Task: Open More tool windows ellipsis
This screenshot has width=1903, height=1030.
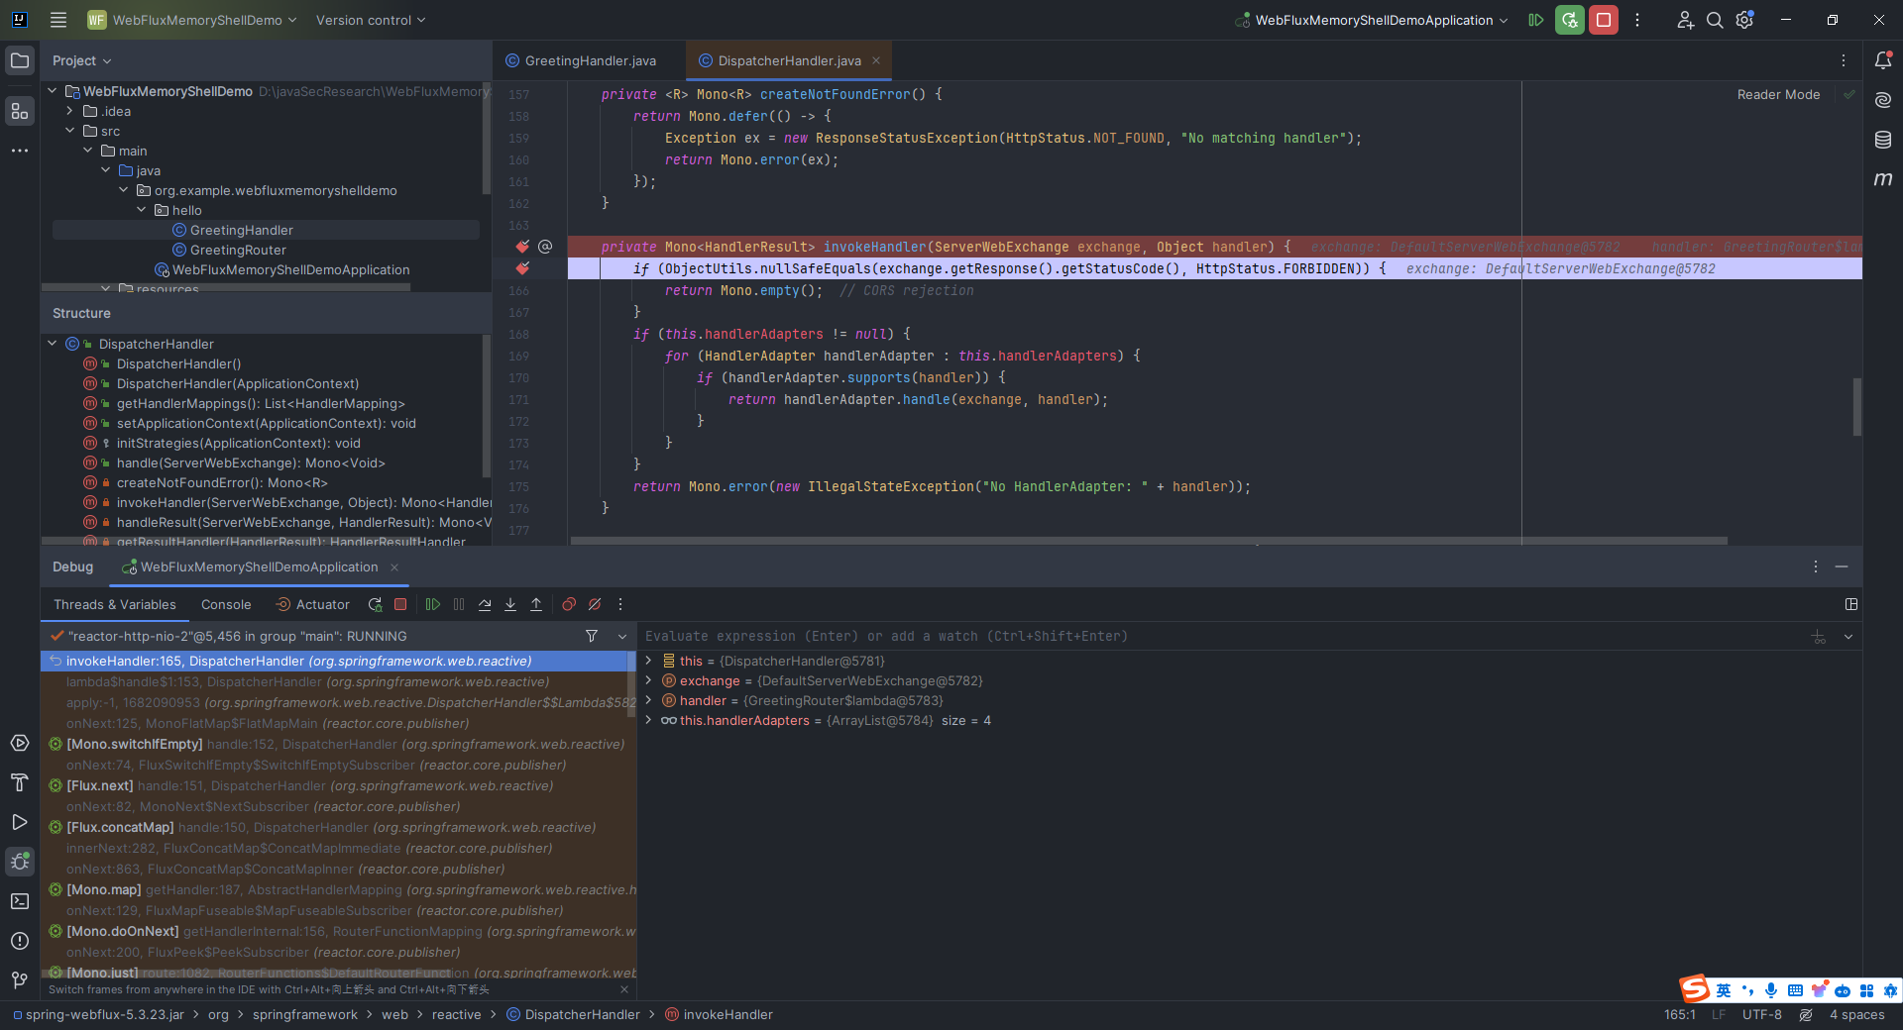Action: [x=20, y=151]
